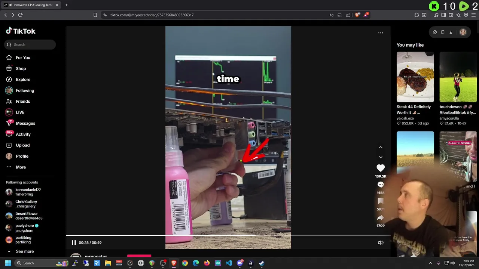This screenshot has height=269, width=479.
Task: Open the browser extensions puzzle icon
Action: click(x=417, y=15)
